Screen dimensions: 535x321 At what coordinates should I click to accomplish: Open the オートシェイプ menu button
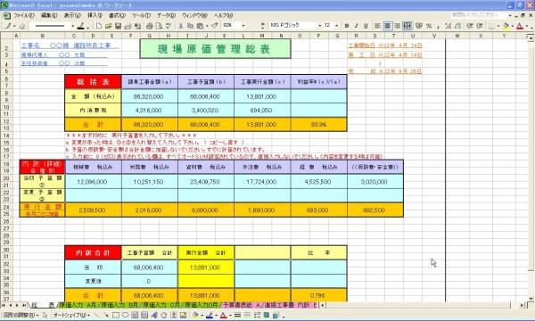(x=71, y=315)
